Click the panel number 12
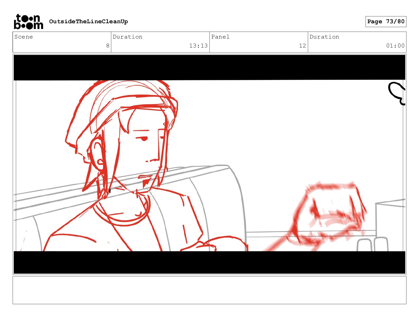This screenshot has height=323, width=419. click(303, 46)
